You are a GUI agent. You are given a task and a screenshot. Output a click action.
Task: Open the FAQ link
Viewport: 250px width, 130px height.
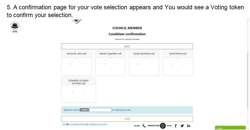click(x=65, y=124)
